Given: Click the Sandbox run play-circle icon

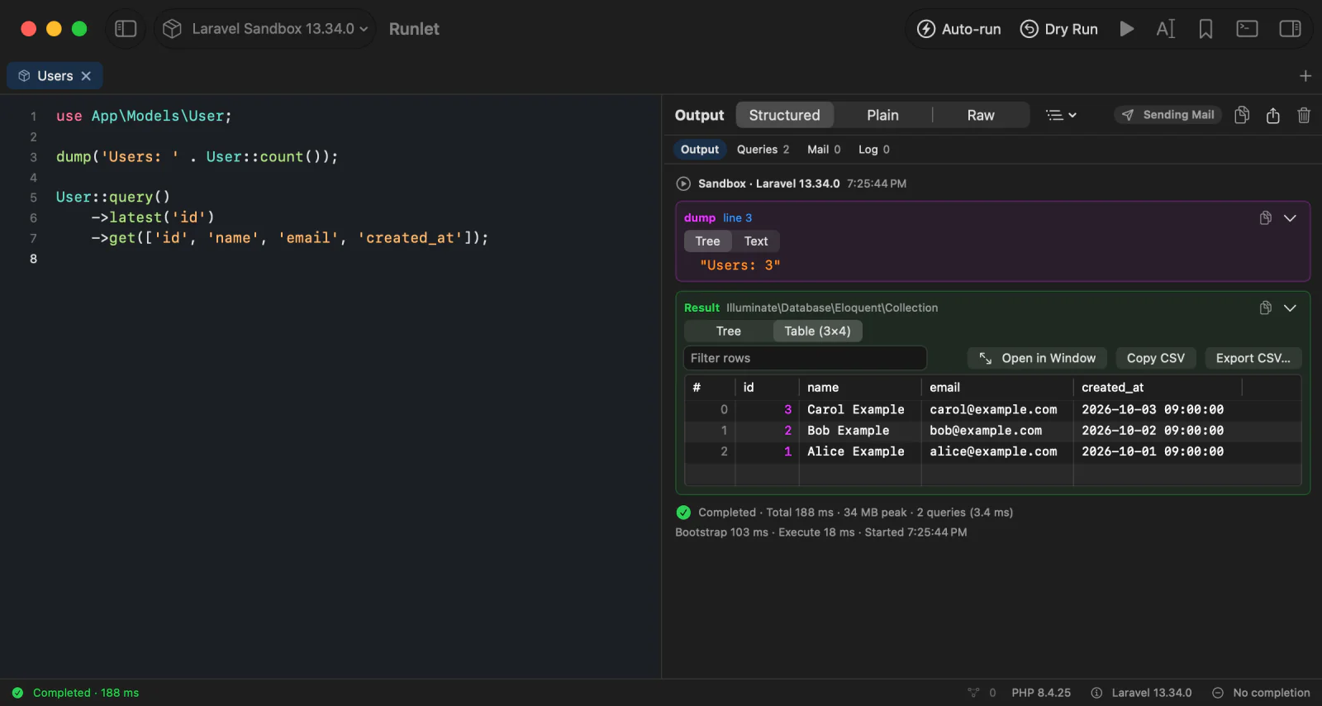Looking at the screenshot, I should coord(683,184).
